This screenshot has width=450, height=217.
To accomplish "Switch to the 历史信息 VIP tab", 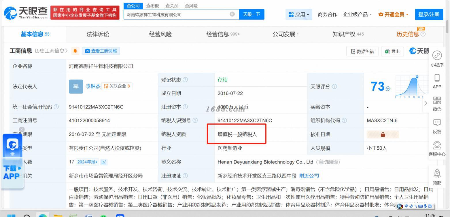I will pyautogui.click(x=411, y=34).
